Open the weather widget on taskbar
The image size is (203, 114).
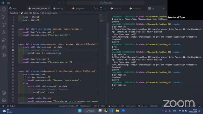7,111
